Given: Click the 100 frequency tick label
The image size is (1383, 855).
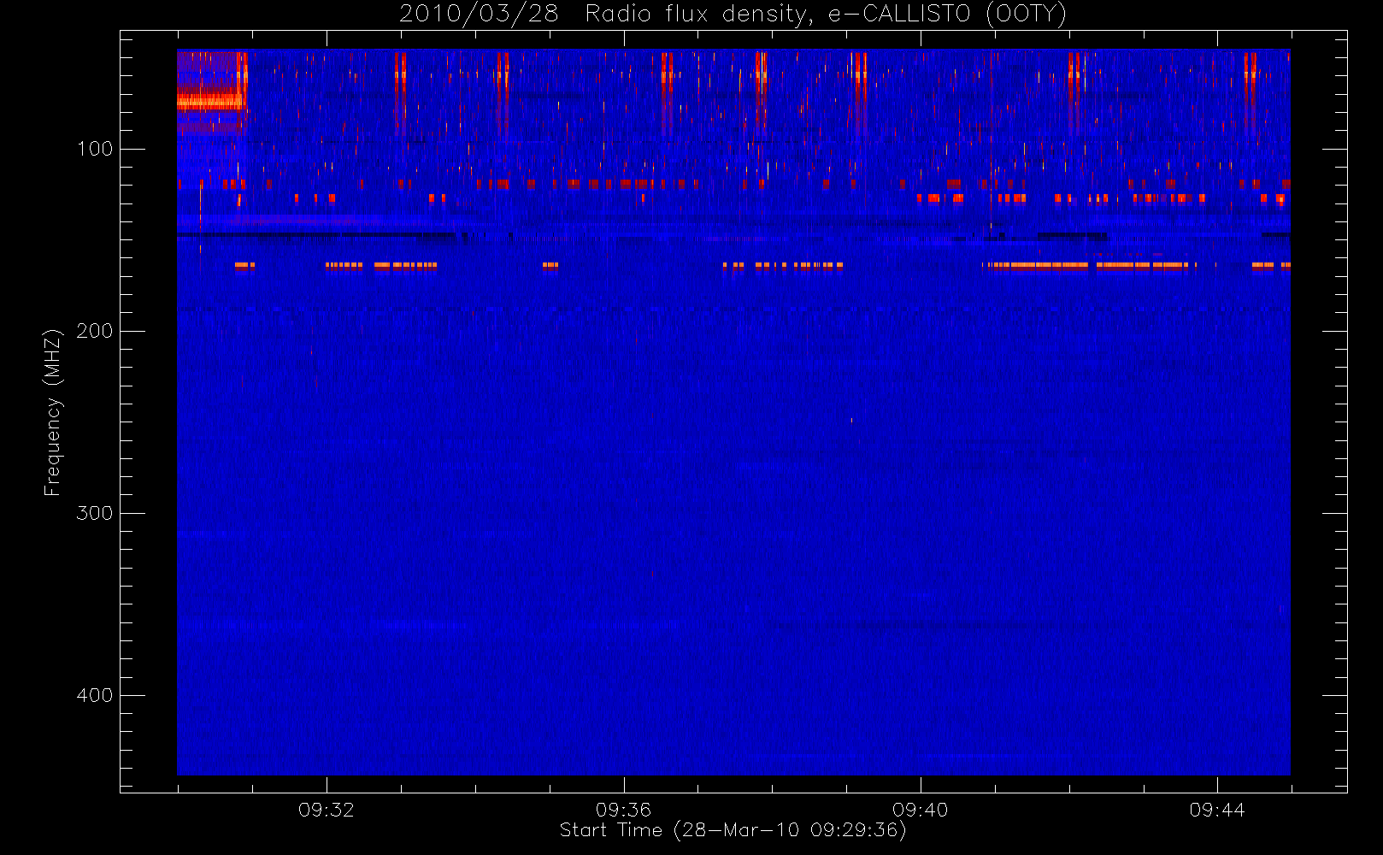Looking at the screenshot, I should tap(95, 149).
